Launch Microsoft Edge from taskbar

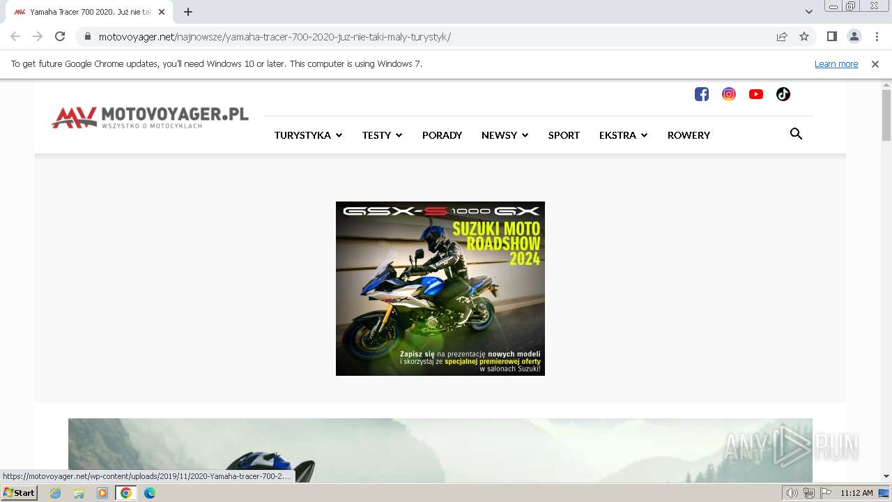(150, 493)
